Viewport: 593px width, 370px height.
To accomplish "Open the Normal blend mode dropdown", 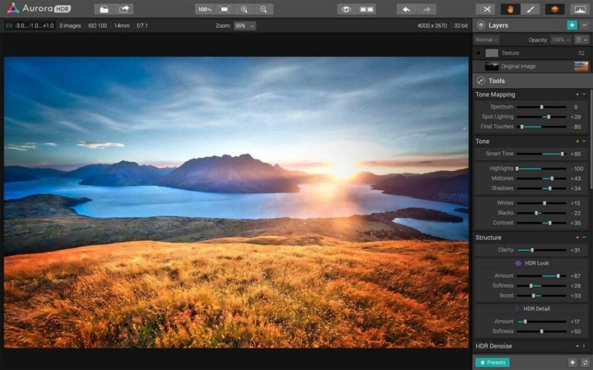I will (486, 39).
